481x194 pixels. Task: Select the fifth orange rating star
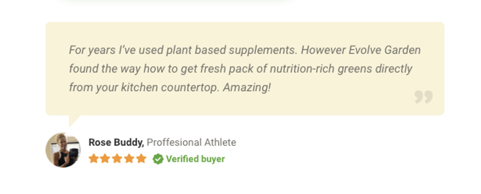pyautogui.click(x=141, y=159)
